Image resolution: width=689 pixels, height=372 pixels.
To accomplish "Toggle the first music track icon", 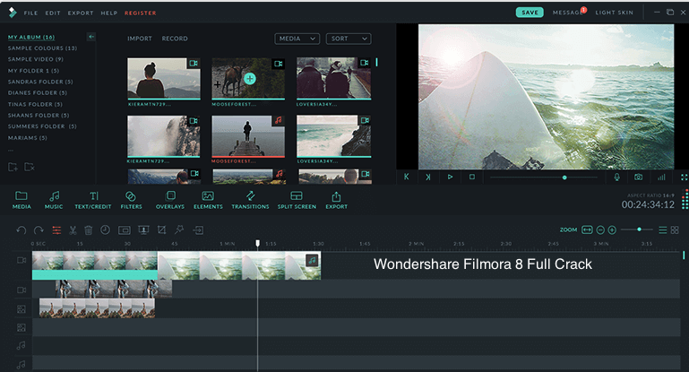I will point(22,346).
